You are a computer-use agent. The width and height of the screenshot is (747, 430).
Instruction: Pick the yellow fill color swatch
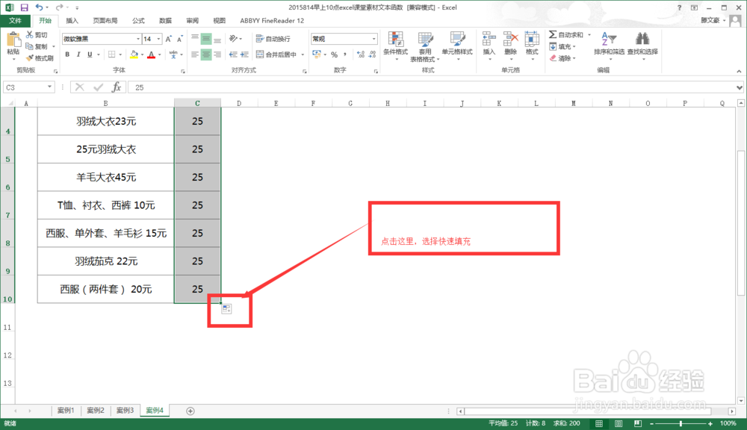(x=134, y=54)
